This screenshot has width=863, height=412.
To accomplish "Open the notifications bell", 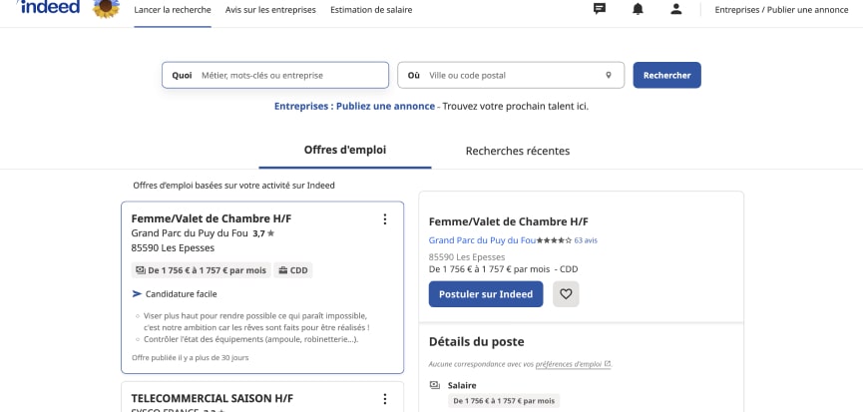I will click(638, 9).
